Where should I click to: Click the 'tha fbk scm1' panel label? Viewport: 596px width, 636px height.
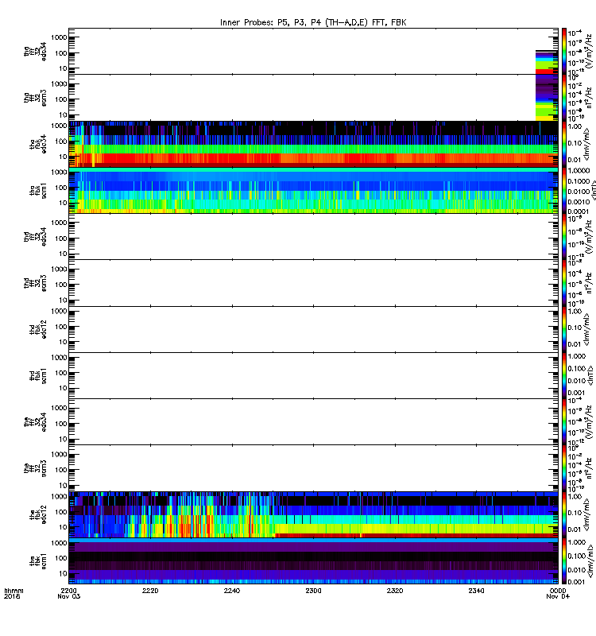(38, 190)
